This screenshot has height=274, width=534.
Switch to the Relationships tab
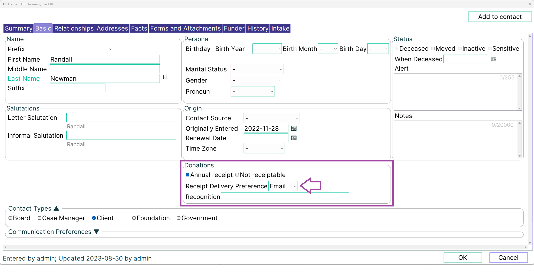pyautogui.click(x=74, y=28)
